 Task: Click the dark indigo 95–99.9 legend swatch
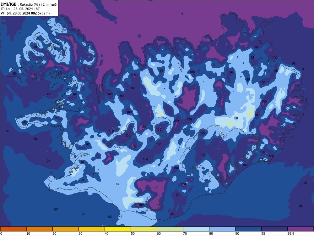274,229
